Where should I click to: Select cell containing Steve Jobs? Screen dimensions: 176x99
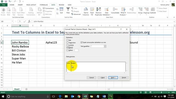(20, 54)
